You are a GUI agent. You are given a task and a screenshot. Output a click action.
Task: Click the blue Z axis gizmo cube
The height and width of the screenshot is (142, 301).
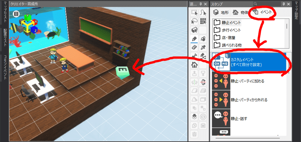34,30
